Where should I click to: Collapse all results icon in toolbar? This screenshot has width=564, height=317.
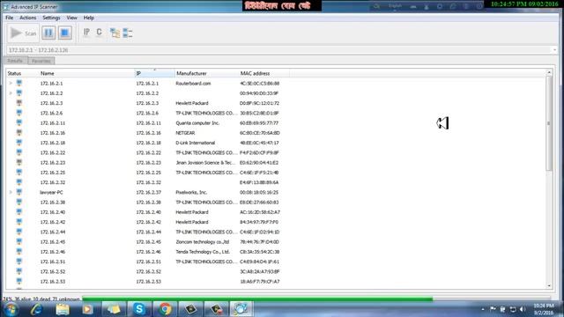127,33
